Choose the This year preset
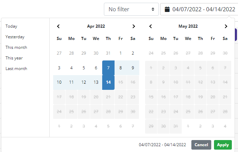238x152 pixels. [x=14, y=58]
